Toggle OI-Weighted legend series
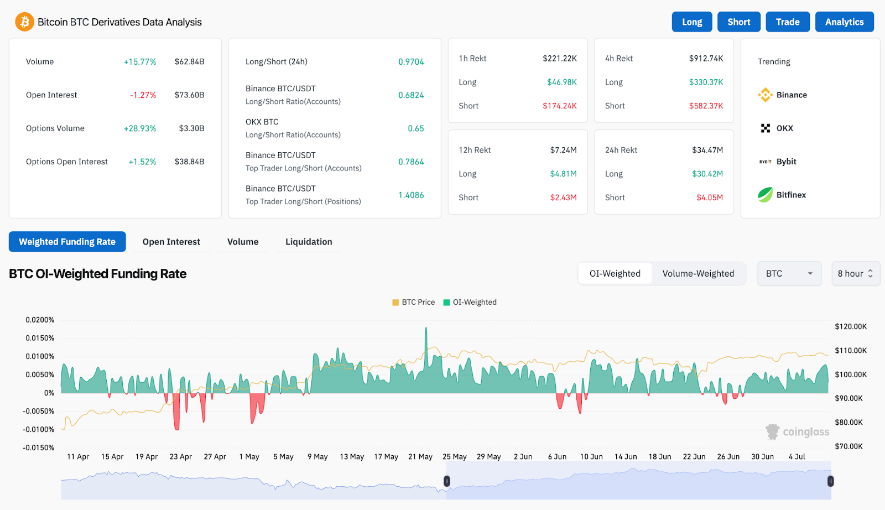This screenshot has height=510, width=885. [470, 302]
